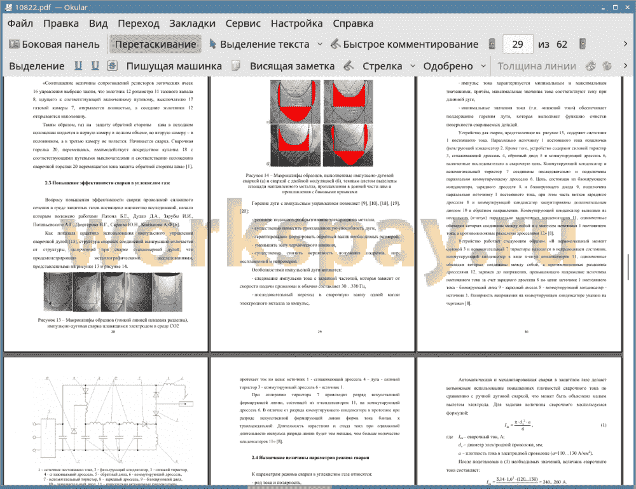
Task: Select the strikeout annotation icon
Action: (x=112, y=65)
